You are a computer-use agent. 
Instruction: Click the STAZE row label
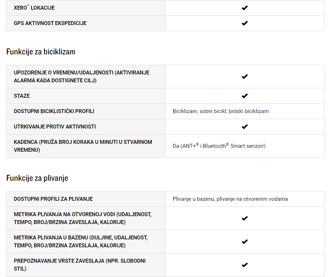point(22,96)
